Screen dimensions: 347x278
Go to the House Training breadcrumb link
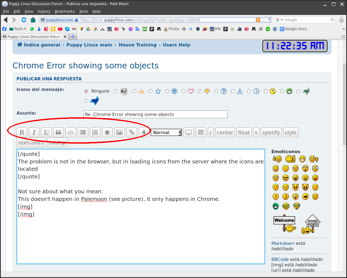(x=137, y=45)
